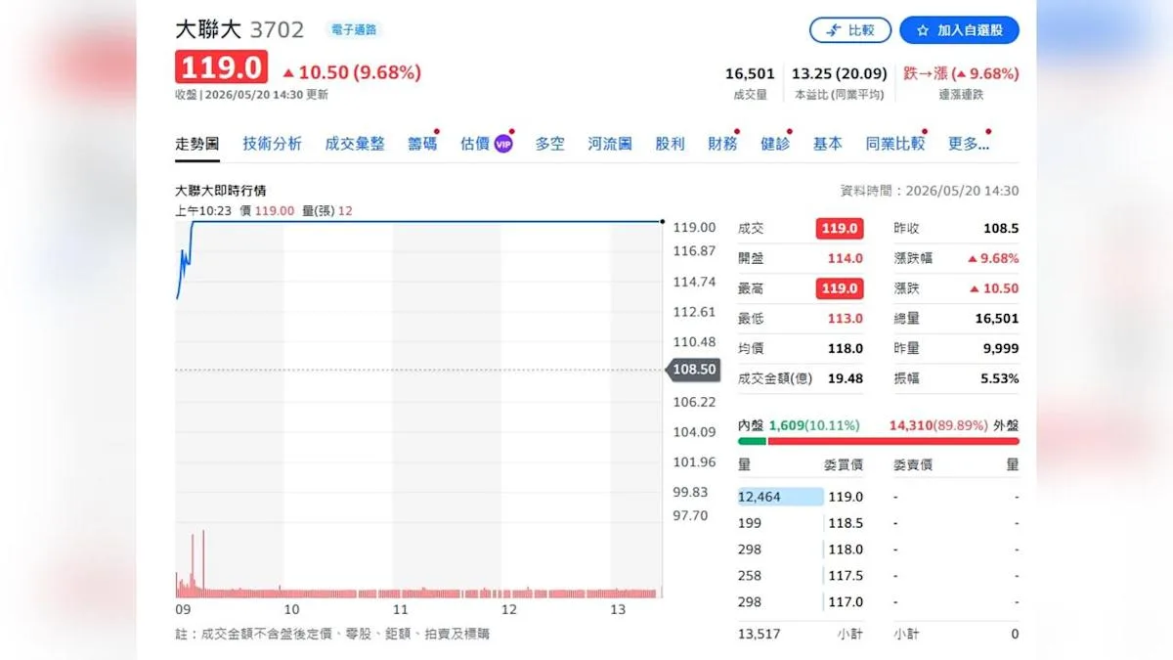Screen dimensions: 1173x660
Task: Click the 10.50 (9.68%) change text
Action: pos(352,72)
